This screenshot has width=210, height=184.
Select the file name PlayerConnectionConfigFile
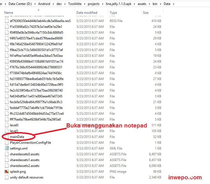(30, 142)
